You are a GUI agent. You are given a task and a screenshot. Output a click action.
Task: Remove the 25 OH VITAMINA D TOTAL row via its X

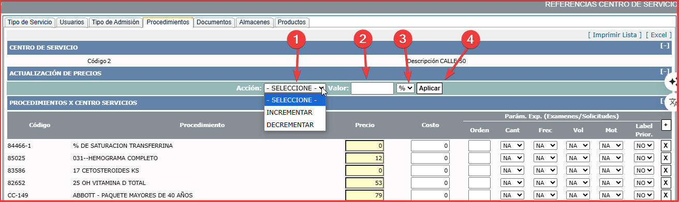coord(666,183)
